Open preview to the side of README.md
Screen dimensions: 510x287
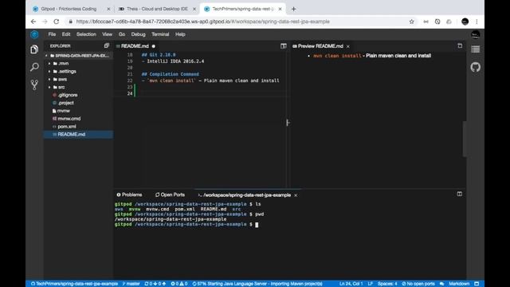pyautogui.click(x=284, y=46)
